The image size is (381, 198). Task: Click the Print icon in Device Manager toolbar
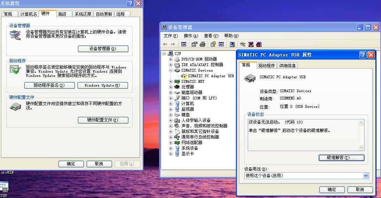coord(203,44)
